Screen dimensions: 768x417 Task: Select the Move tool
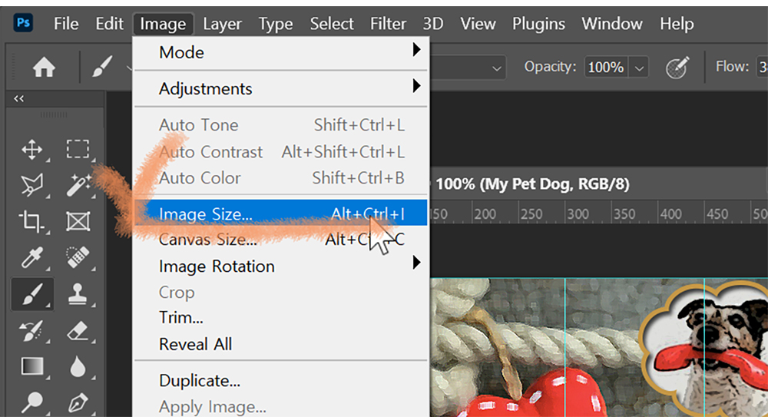pos(31,150)
